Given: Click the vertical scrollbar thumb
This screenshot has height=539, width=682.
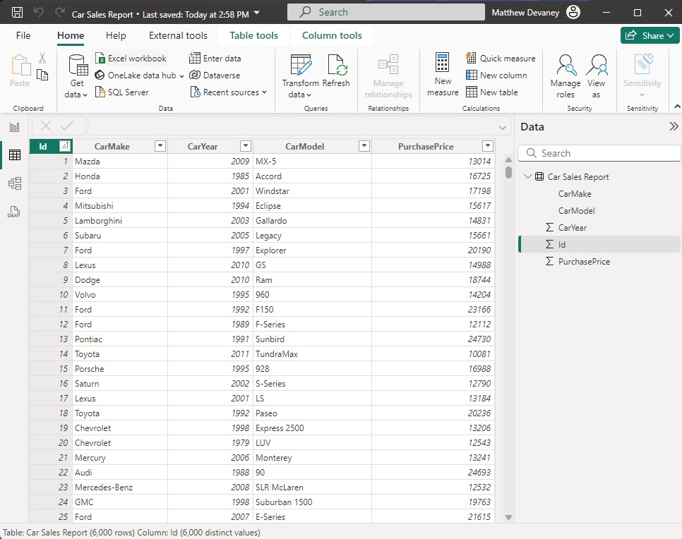Looking at the screenshot, I should pos(508,172).
